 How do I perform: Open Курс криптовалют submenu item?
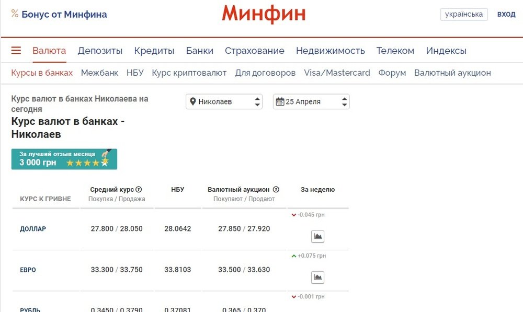pyautogui.click(x=189, y=73)
